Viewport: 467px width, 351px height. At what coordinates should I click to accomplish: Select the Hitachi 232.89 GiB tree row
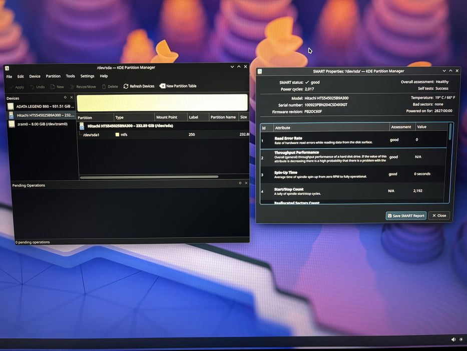pos(163,126)
